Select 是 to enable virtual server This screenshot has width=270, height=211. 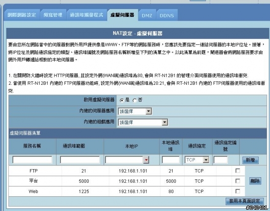(x=122, y=100)
